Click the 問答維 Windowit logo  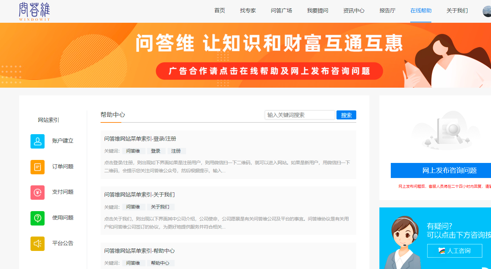35,11
